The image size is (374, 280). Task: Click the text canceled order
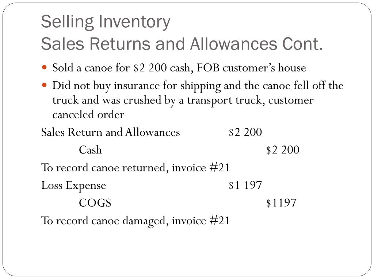click(88, 115)
